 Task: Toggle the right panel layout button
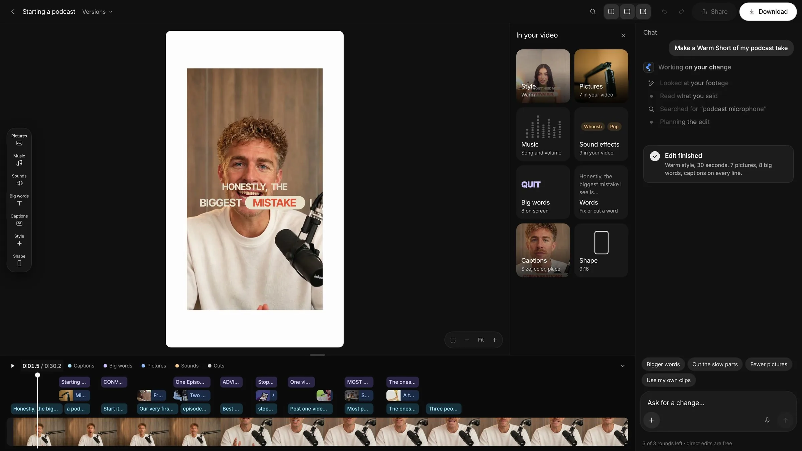click(x=643, y=12)
